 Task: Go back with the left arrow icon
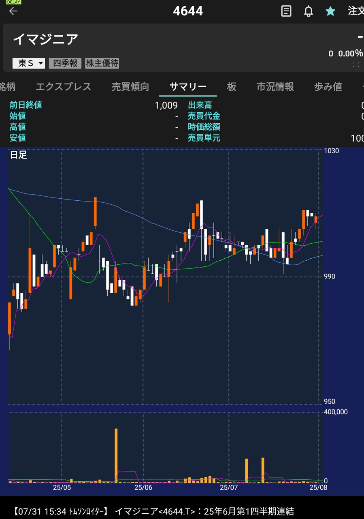click(13, 11)
